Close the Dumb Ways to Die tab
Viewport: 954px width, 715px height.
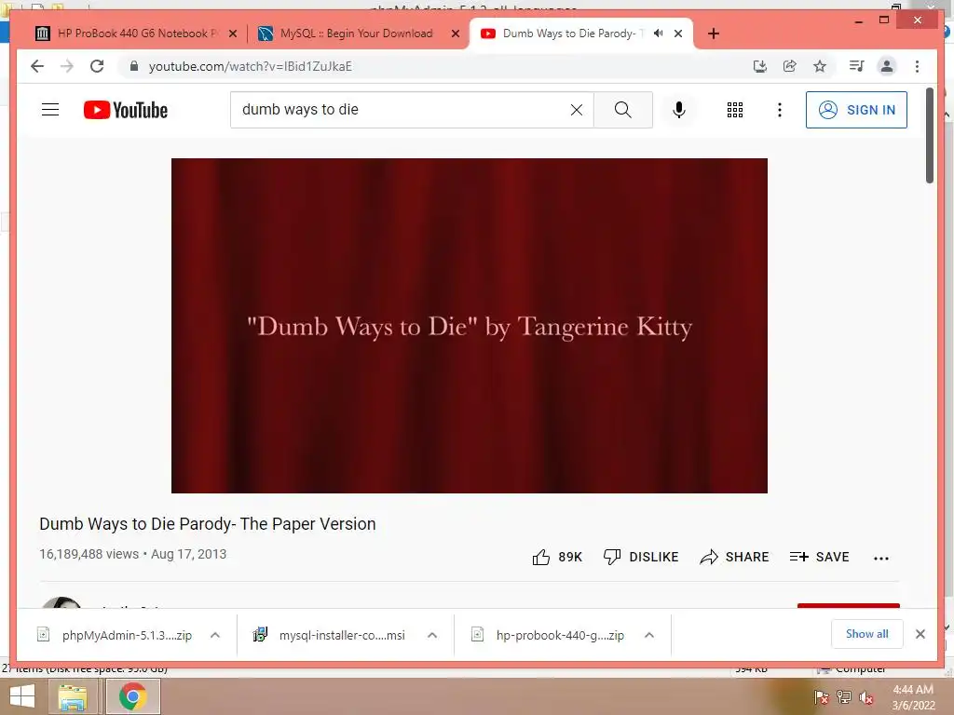pos(678,34)
